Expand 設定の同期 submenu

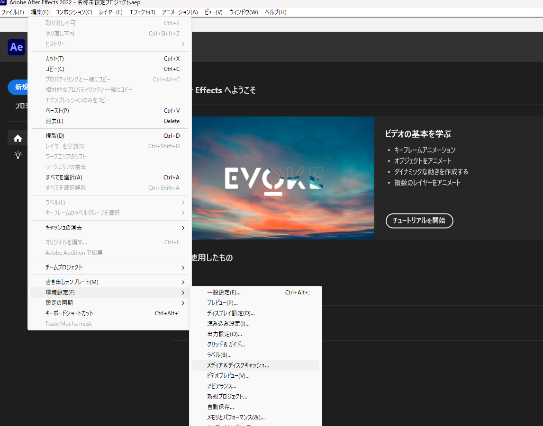tap(109, 303)
